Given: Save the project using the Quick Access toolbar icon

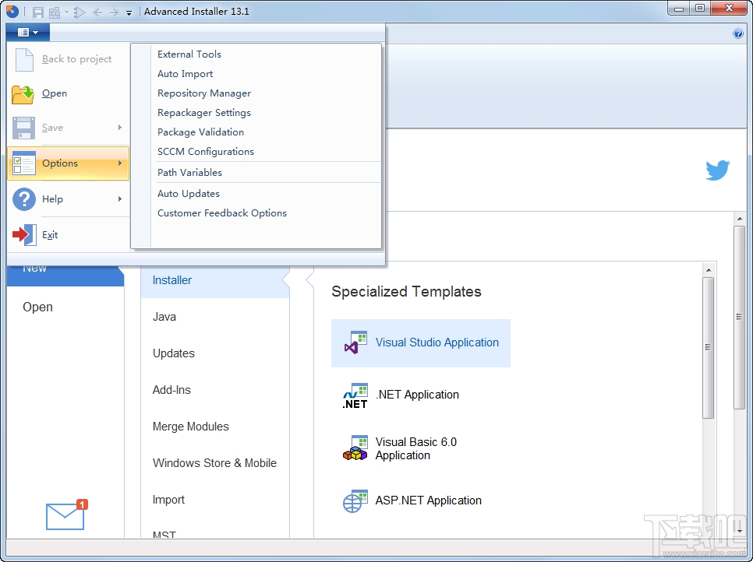Looking at the screenshot, I should [37, 11].
